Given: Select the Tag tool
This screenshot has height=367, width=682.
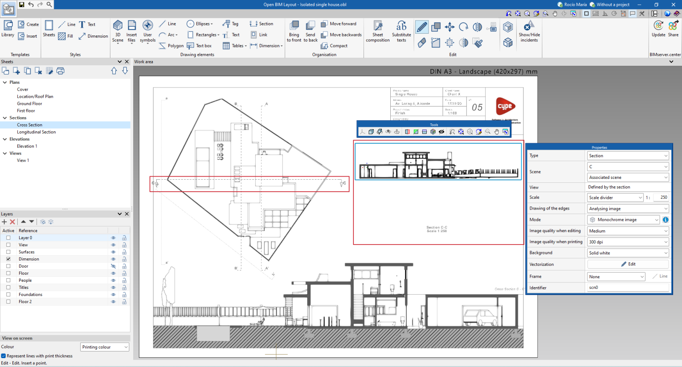Looking at the screenshot, I should (232, 24).
